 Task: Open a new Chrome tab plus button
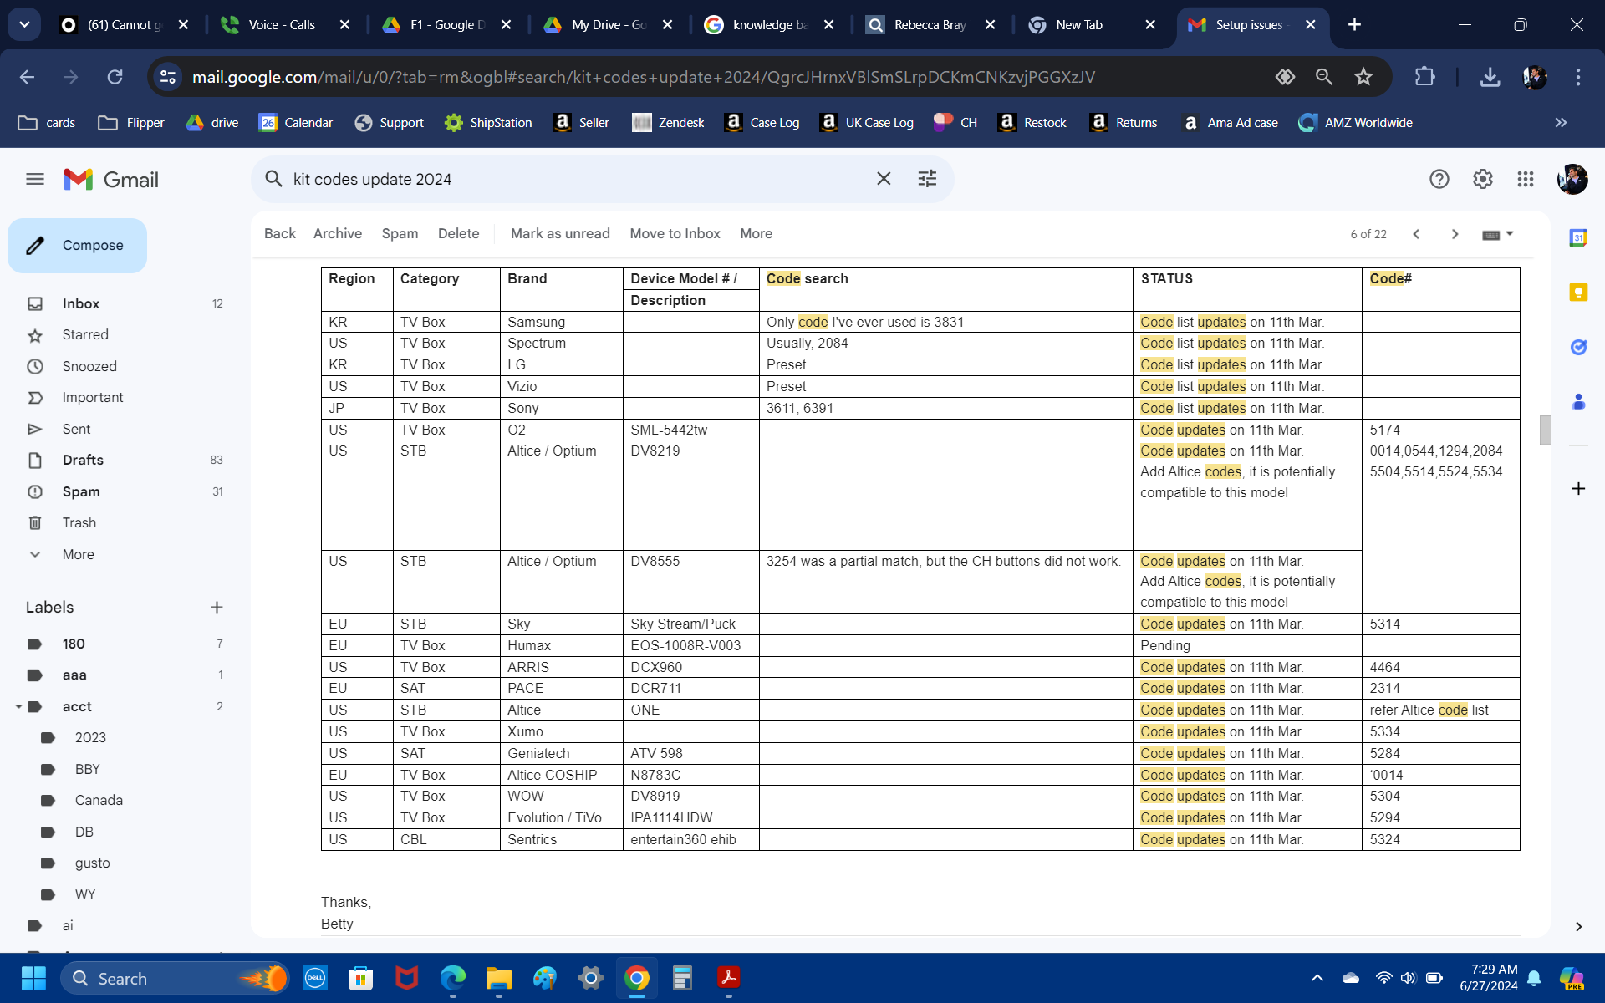click(x=1354, y=25)
